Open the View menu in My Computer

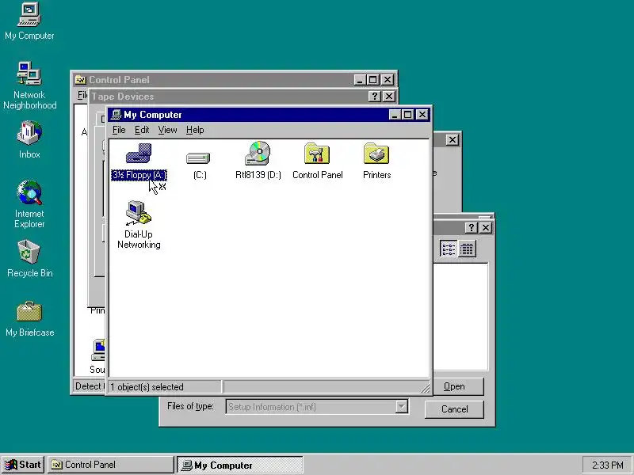pos(167,130)
